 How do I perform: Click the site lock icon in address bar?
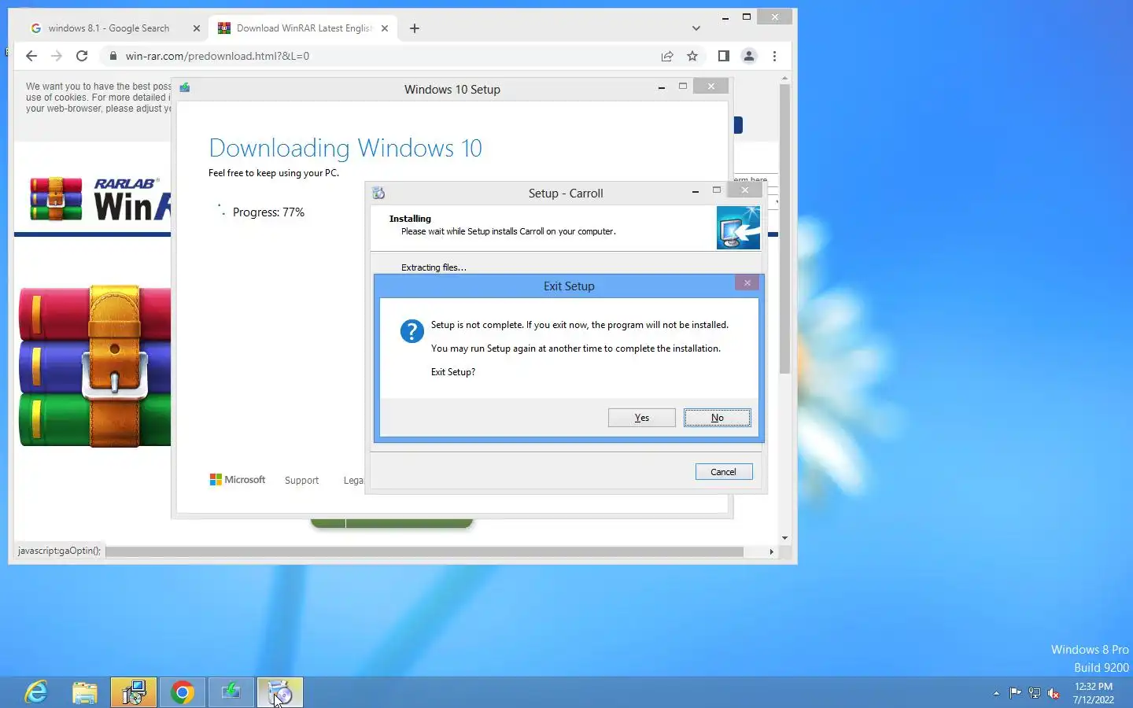[113, 56]
